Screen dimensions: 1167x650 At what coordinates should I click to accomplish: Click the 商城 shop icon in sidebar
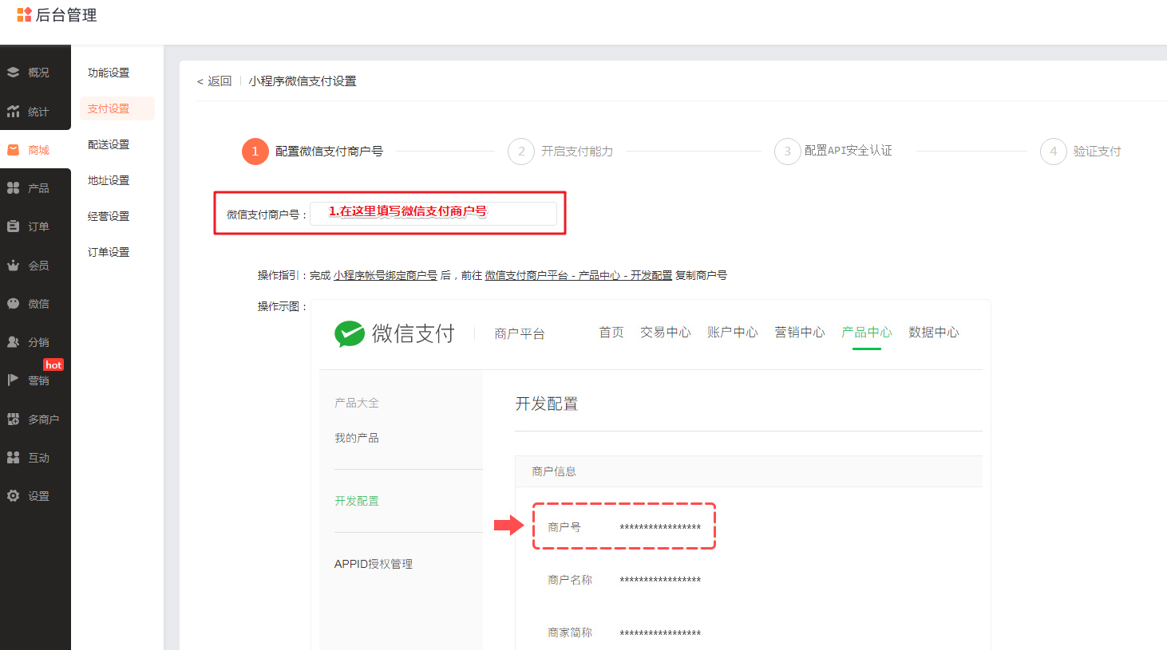13,150
